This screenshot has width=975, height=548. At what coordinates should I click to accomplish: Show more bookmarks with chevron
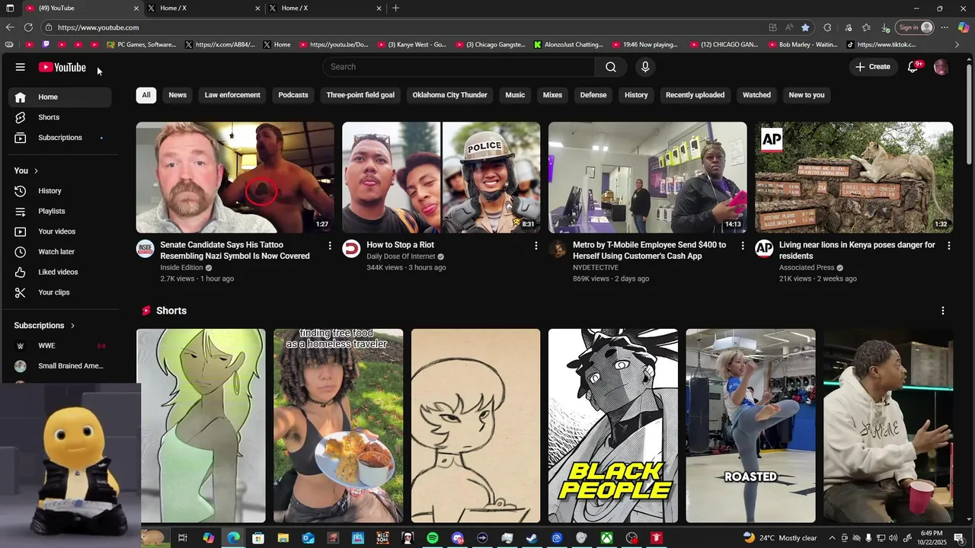tap(957, 45)
